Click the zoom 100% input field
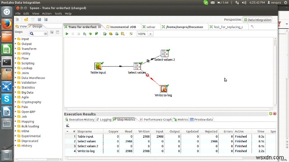Screen dimensions: 289x162 (x=142, y=34)
